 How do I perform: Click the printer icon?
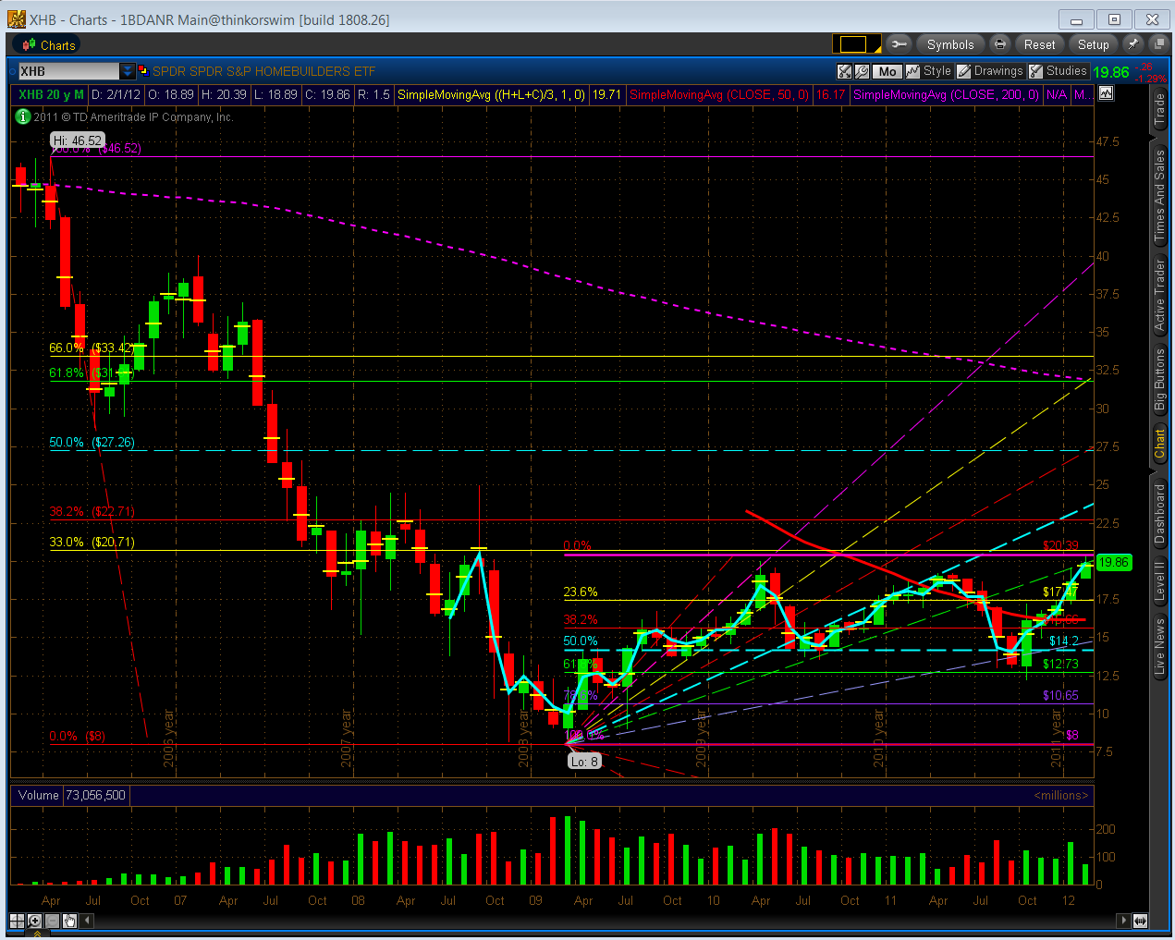pyautogui.click(x=999, y=44)
